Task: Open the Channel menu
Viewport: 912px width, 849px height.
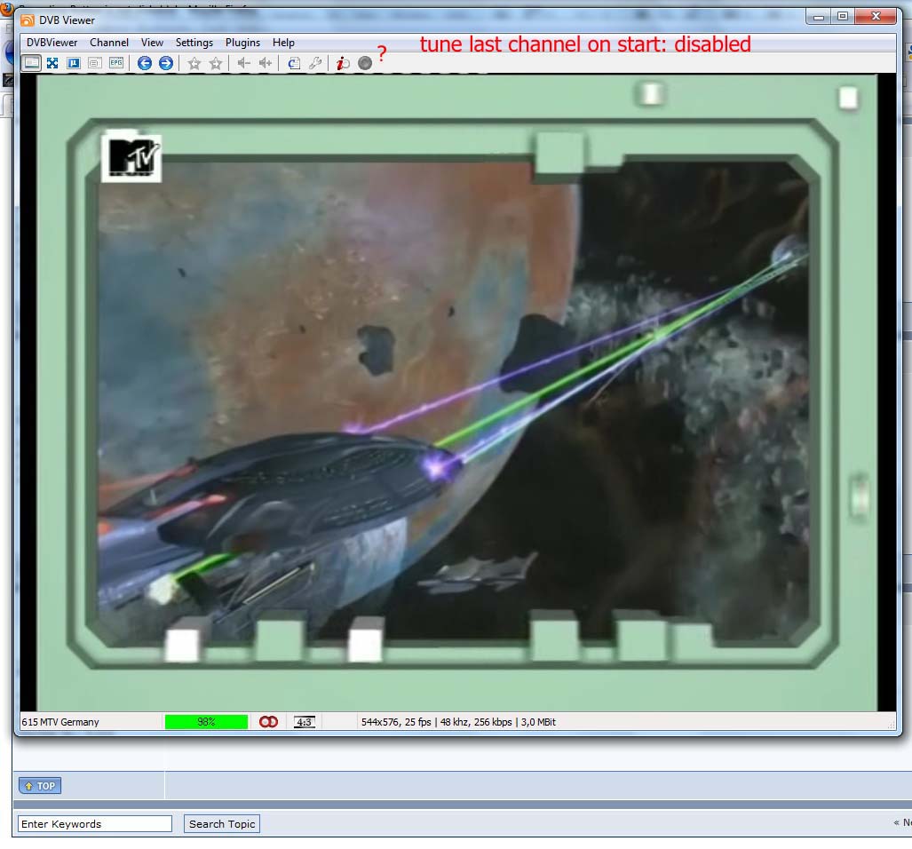Action: point(109,43)
